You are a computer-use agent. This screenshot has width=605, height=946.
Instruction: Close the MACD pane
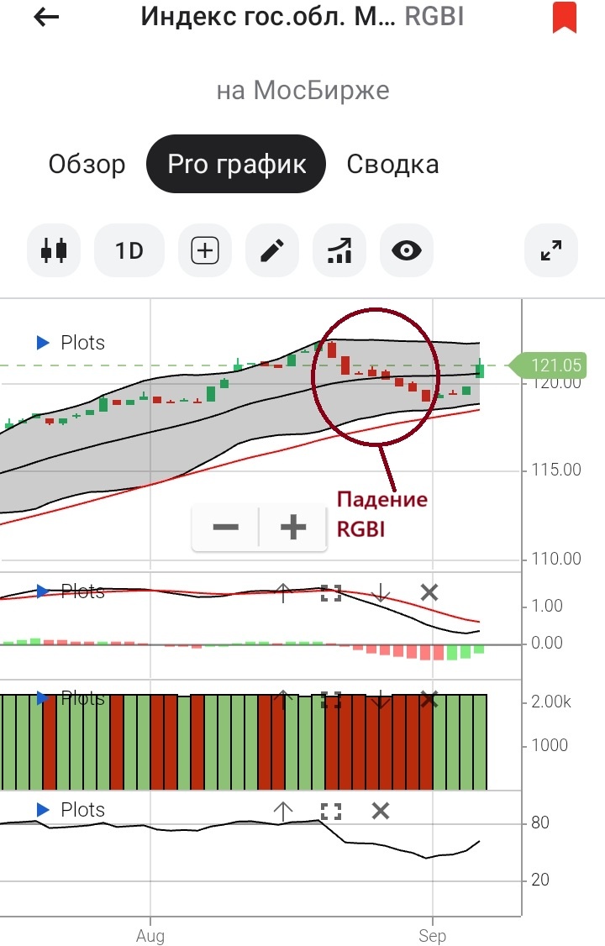click(x=429, y=593)
